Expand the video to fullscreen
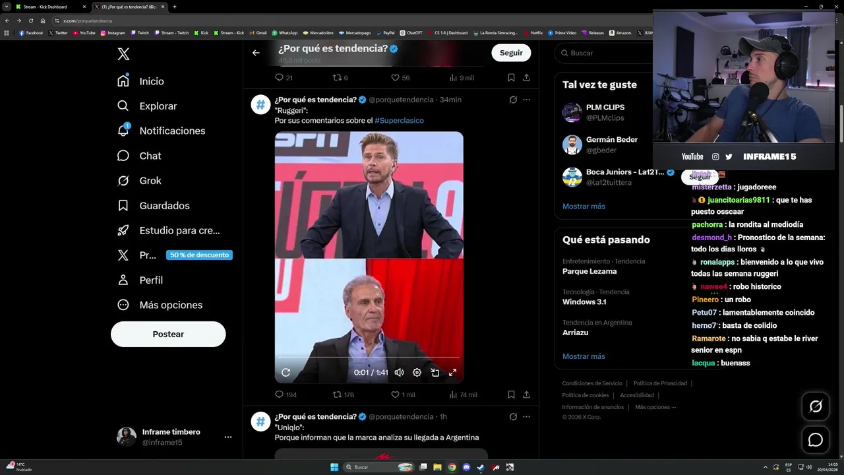The height and width of the screenshot is (475, 844). (x=453, y=372)
